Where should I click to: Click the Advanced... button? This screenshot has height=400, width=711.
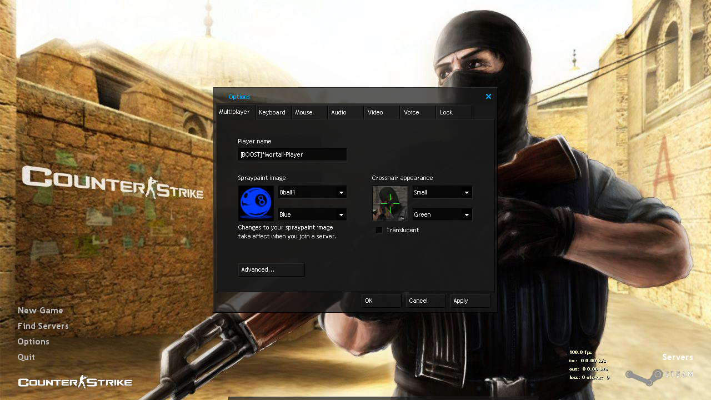[x=271, y=270]
